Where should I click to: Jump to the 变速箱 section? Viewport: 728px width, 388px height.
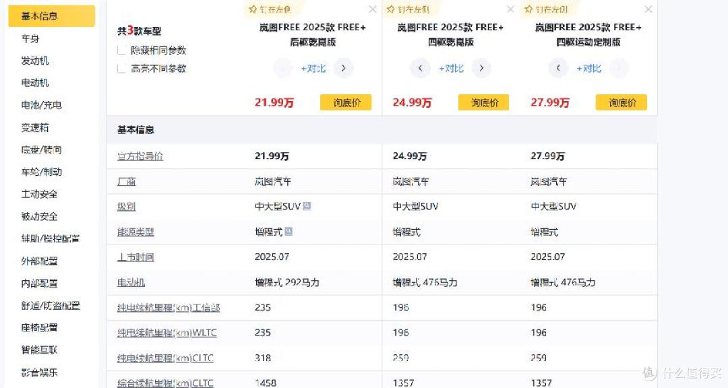click(35, 127)
